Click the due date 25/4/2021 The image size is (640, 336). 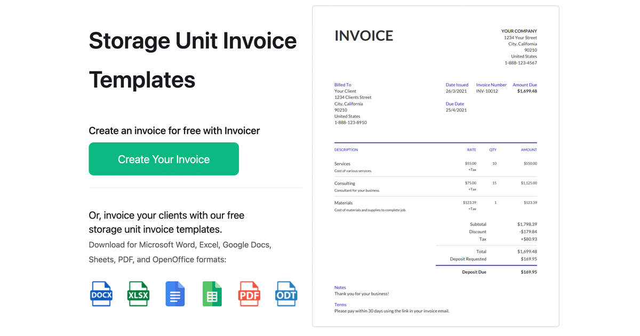456,110
